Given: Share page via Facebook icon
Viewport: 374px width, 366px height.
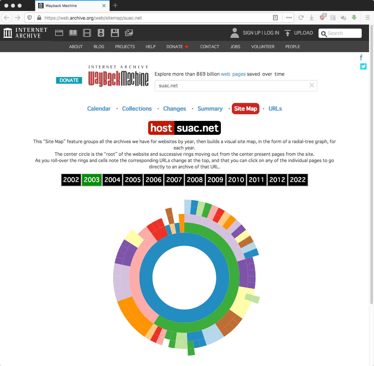Looking at the screenshot, I should point(361,57).
